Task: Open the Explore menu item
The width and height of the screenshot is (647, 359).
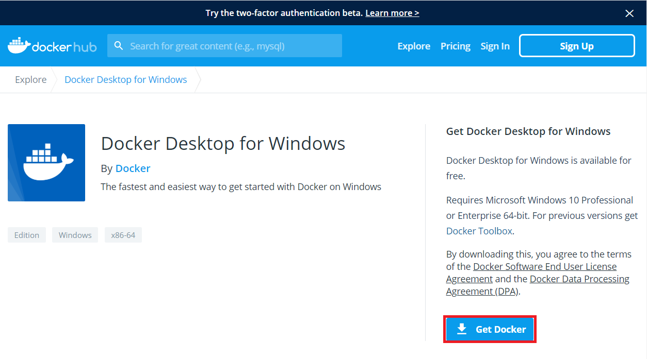Action: (414, 46)
